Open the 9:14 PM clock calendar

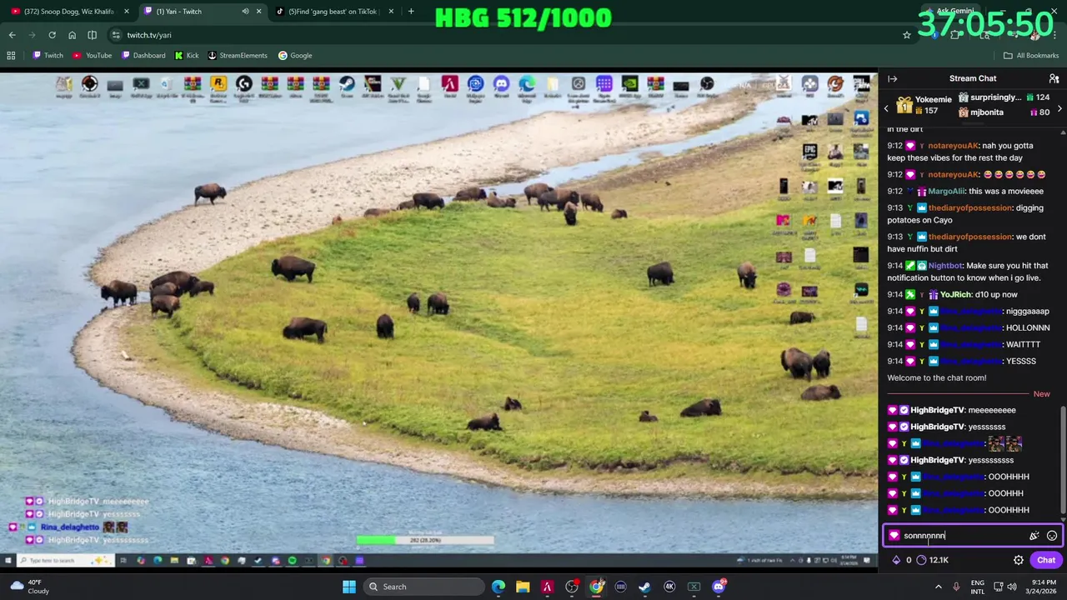(1042, 587)
